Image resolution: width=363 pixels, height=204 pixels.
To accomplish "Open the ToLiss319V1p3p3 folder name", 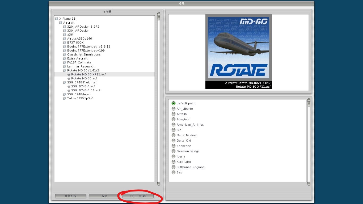I will tap(80, 98).
